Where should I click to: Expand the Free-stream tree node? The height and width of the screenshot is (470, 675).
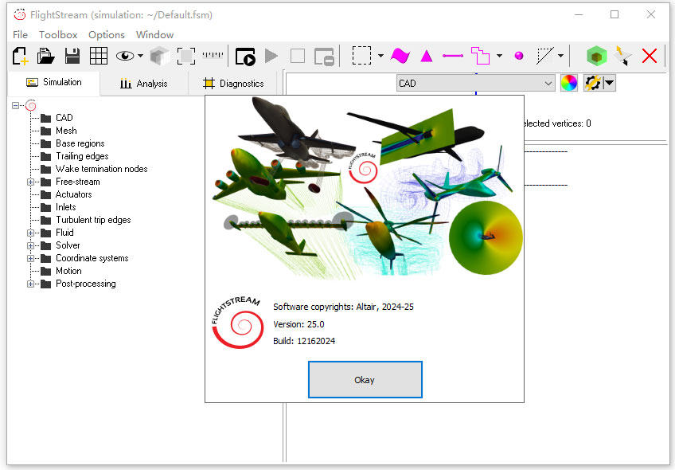click(x=30, y=182)
